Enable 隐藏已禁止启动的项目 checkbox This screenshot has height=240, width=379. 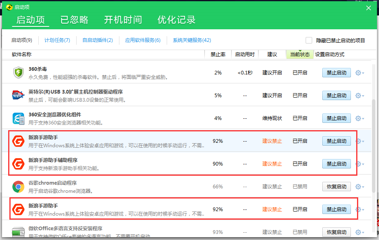pyautogui.click(x=308, y=40)
